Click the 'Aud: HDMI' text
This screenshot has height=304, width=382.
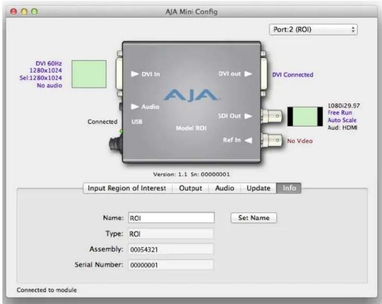(342, 127)
